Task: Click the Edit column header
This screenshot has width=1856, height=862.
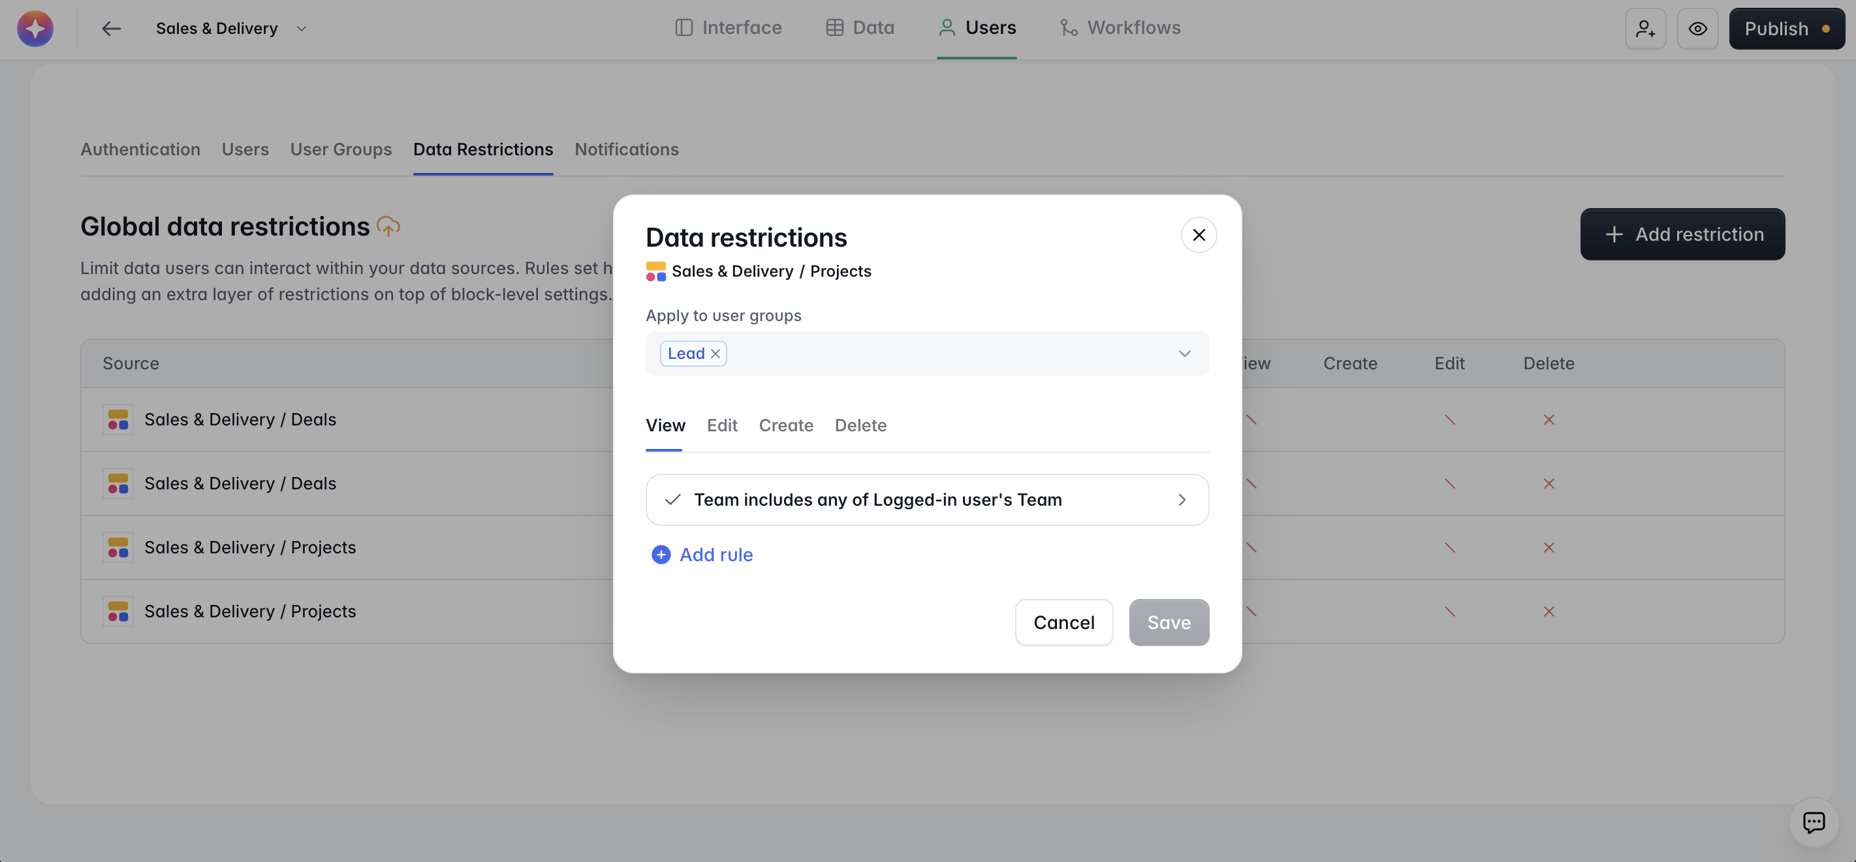Action: click(1449, 363)
